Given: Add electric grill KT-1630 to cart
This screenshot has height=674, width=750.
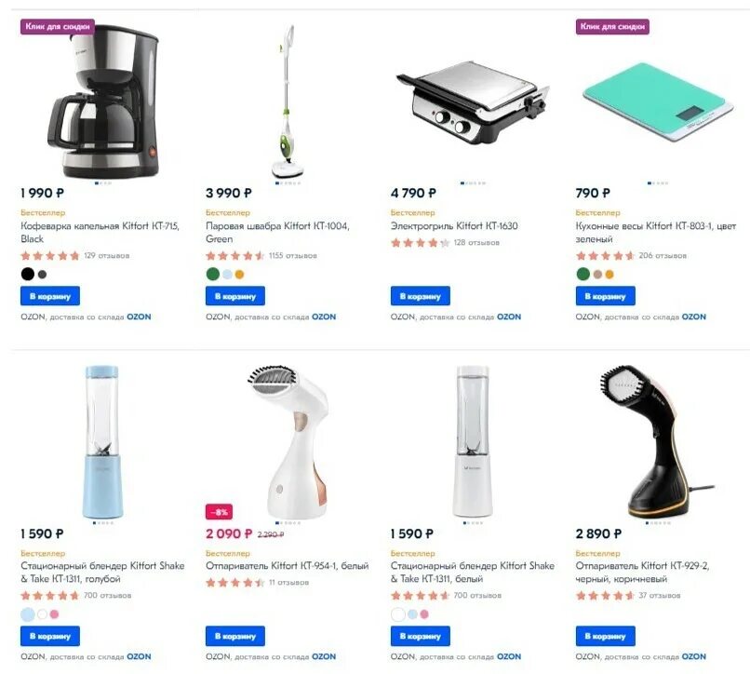Looking at the screenshot, I should tap(420, 296).
